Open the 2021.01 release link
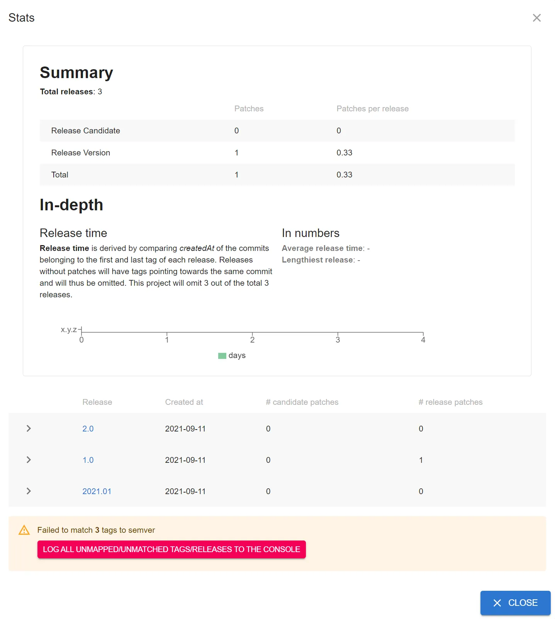Screen dimensions: 555x619 [97, 491]
